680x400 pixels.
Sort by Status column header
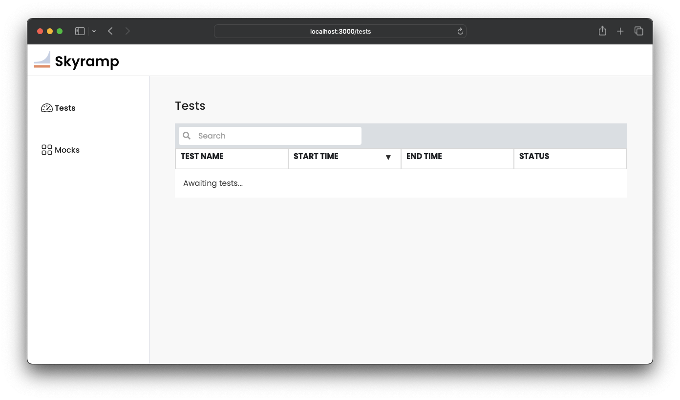tap(534, 157)
